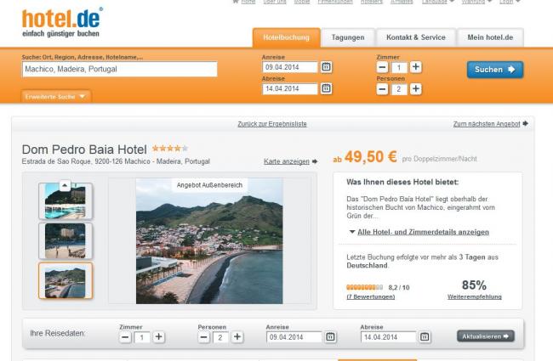Screen dimensions: 553x361
Task: Go back via Zurück zur Ergebnisliste link
Action: (272, 124)
